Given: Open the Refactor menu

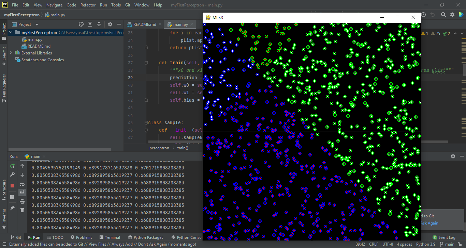Looking at the screenshot, I should [88, 5].
